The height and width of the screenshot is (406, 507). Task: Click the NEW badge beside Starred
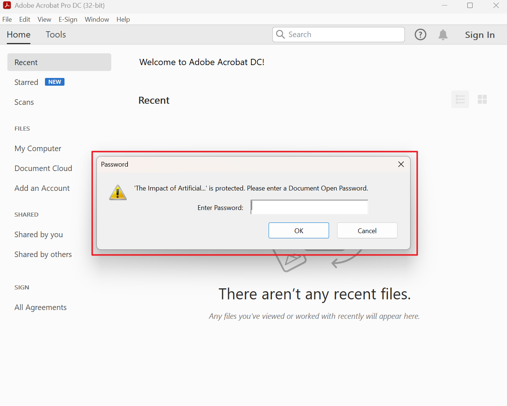(x=55, y=82)
